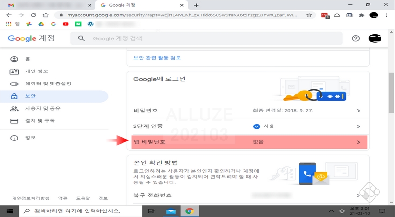395x217 pixels.
Task: Click Chrome profile avatar in toolbar
Action: tap(374, 15)
